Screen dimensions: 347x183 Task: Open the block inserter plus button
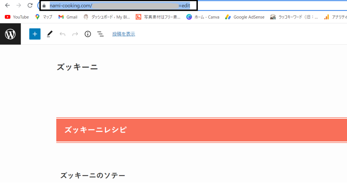(35, 34)
